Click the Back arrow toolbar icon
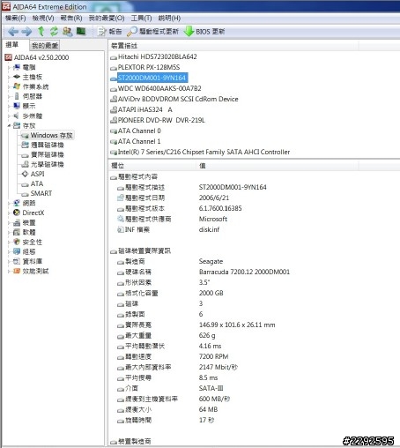Viewport: 400px width, 448px height. click(13, 31)
